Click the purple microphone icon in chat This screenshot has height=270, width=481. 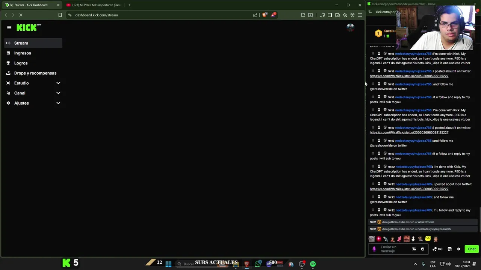[374, 249]
